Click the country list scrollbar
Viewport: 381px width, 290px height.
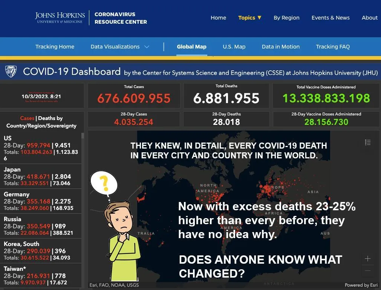point(83,135)
